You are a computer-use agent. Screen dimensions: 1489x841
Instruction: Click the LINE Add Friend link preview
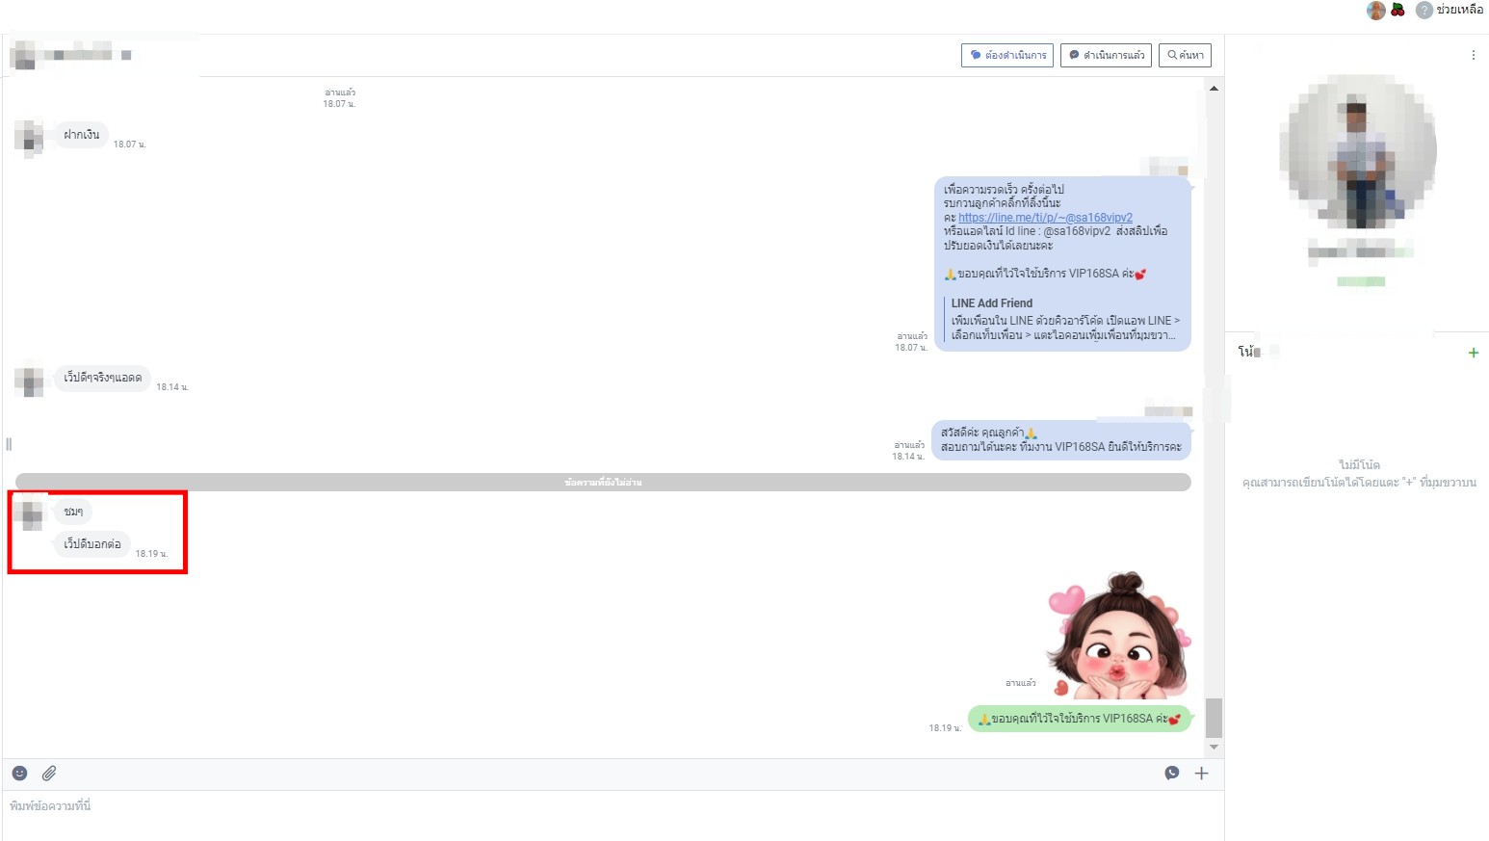[x=1062, y=319]
